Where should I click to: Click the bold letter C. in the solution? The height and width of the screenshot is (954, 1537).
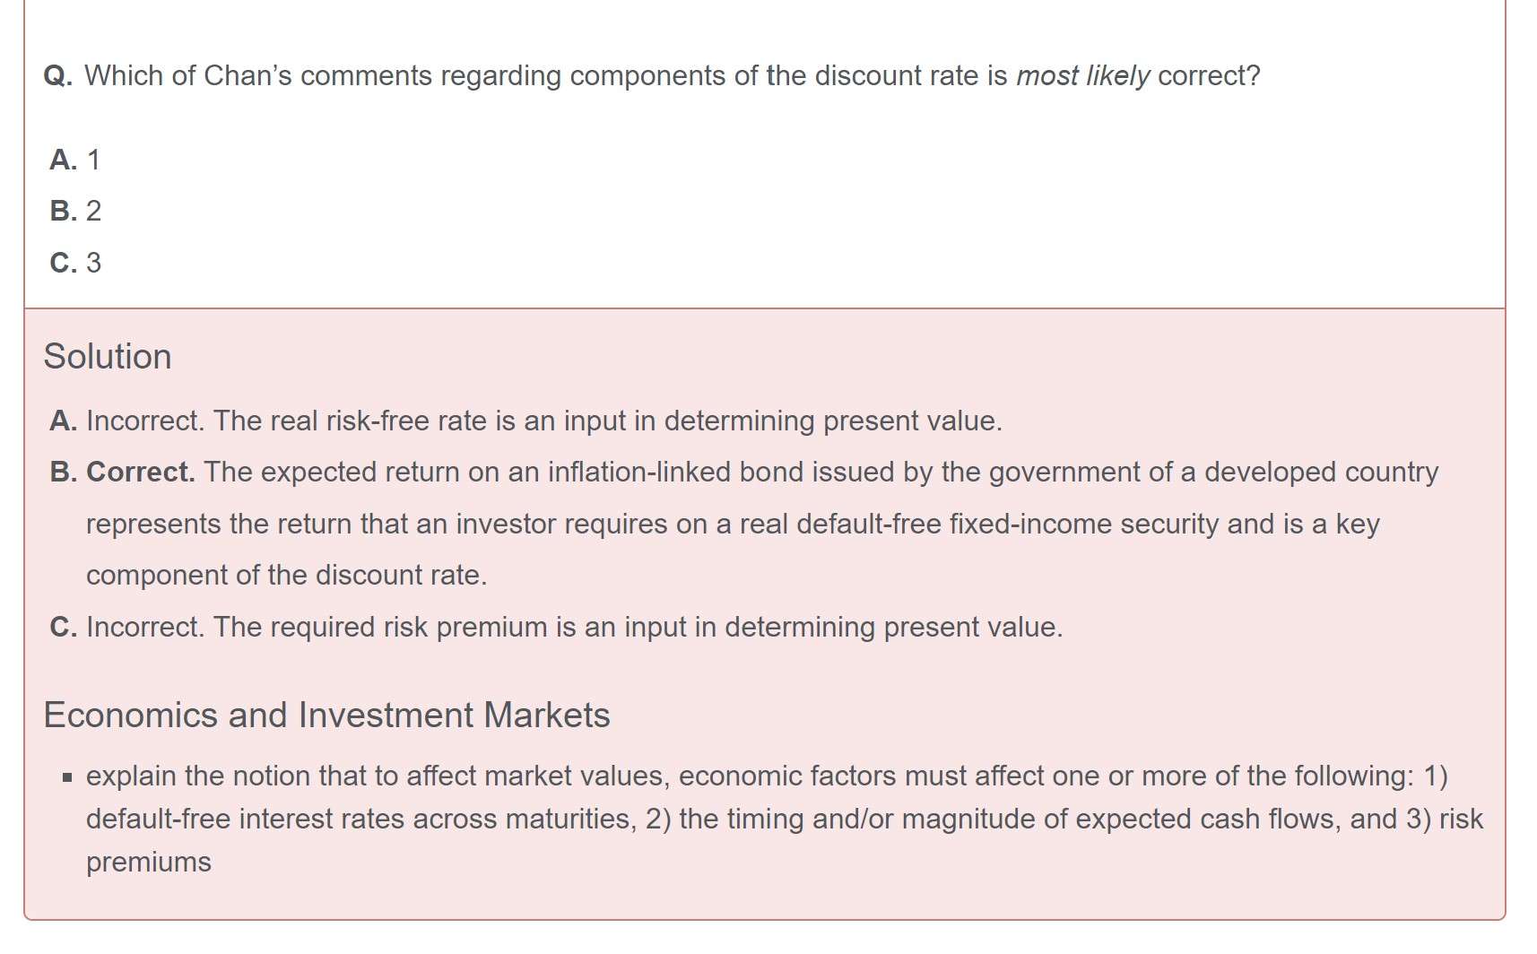63,627
